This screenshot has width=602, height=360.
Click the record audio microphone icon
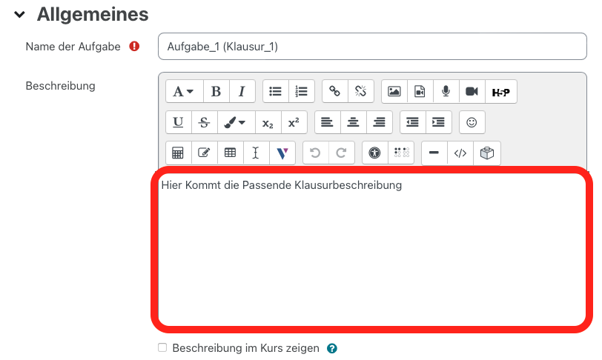tap(446, 91)
